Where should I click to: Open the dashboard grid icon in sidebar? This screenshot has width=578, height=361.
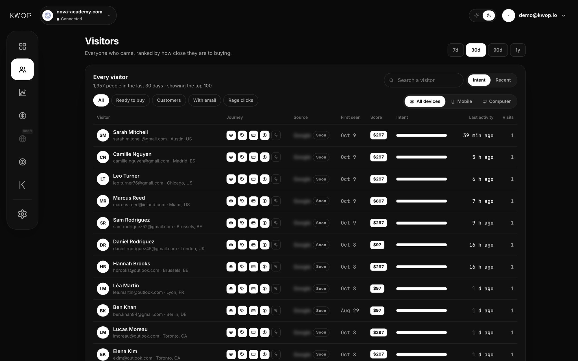click(x=22, y=46)
